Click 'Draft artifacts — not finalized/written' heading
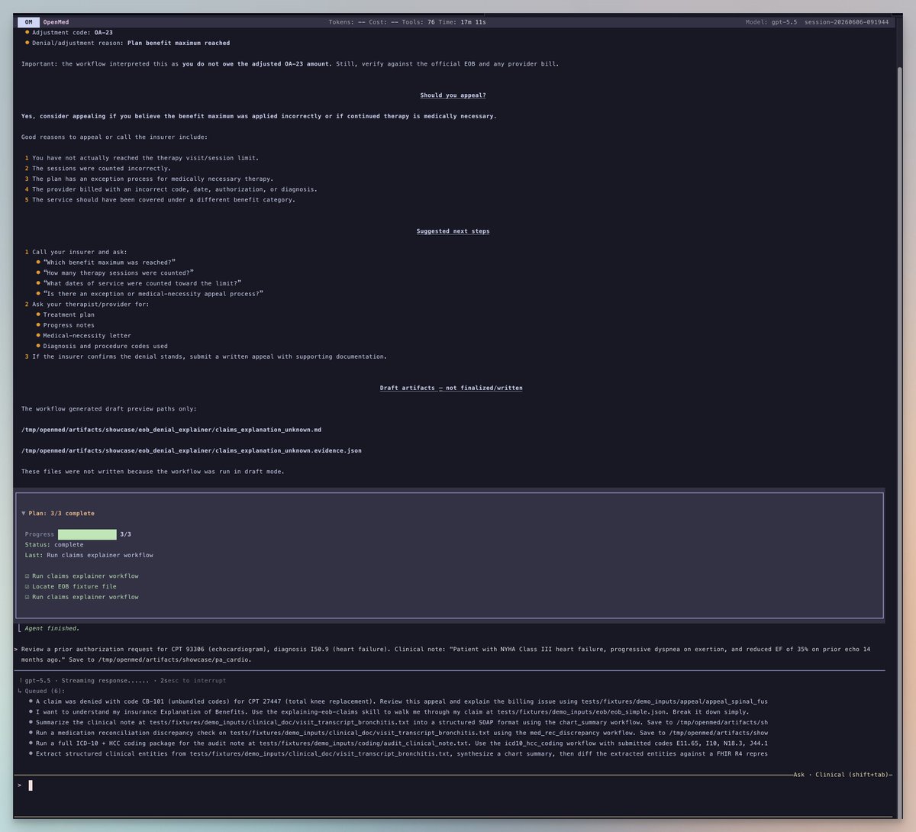The width and height of the screenshot is (916, 832). click(451, 388)
